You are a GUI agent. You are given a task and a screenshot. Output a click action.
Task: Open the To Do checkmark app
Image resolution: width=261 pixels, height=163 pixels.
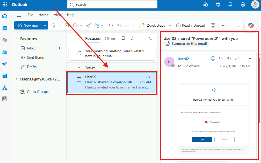click(5, 64)
